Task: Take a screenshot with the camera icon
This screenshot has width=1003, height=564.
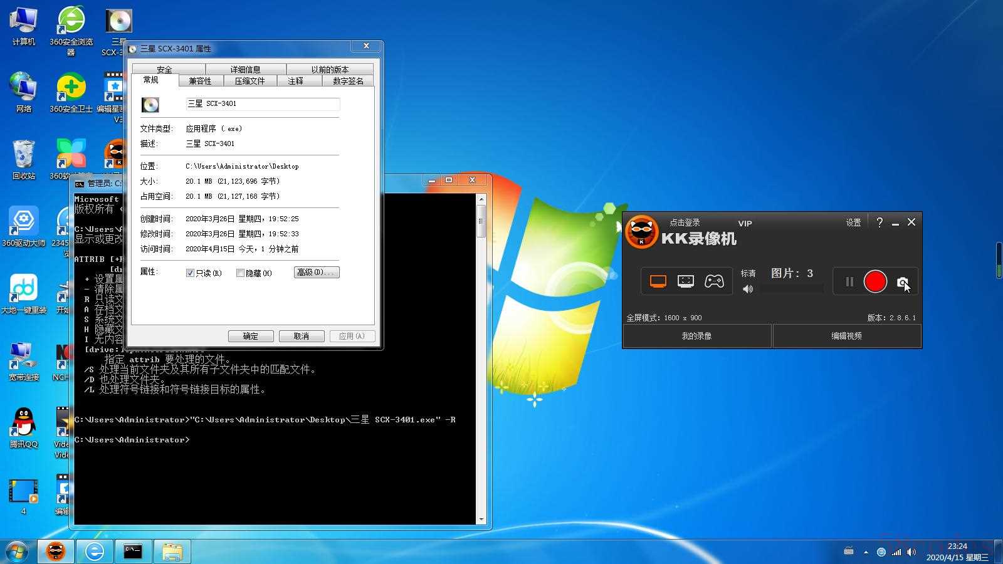Action: click(x=903, y=282)
